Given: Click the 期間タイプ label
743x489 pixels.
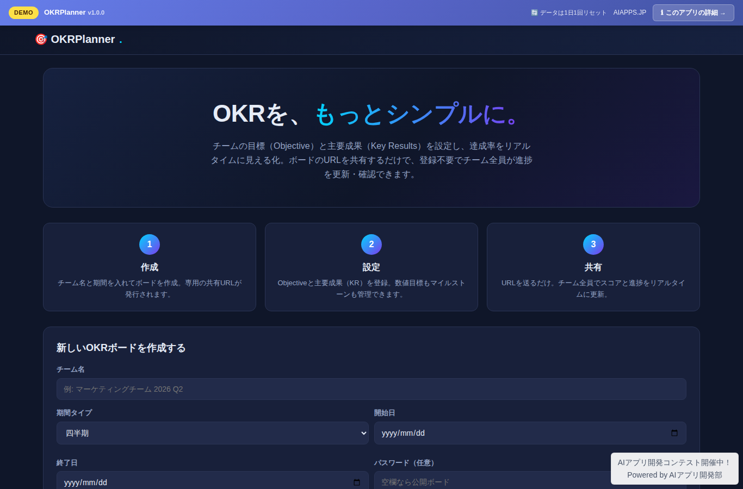Looking at the screenshot, I should [x=75, y=413].
